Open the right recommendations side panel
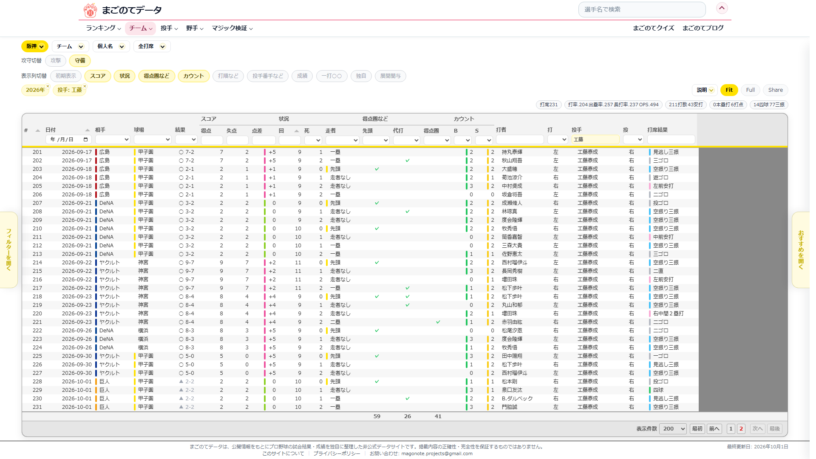The width and height of the screenshot is (816, 459). (x=801, y=250)
